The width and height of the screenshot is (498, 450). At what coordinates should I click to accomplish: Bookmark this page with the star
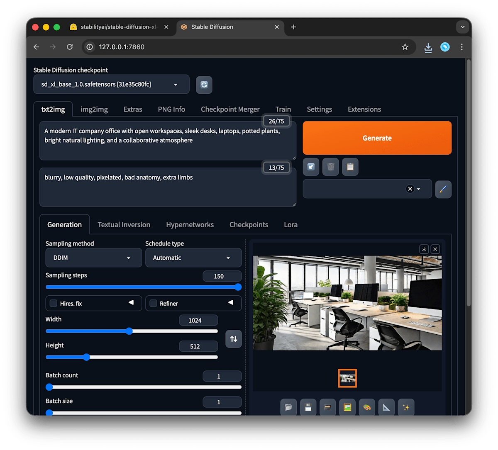coord(405,47)
